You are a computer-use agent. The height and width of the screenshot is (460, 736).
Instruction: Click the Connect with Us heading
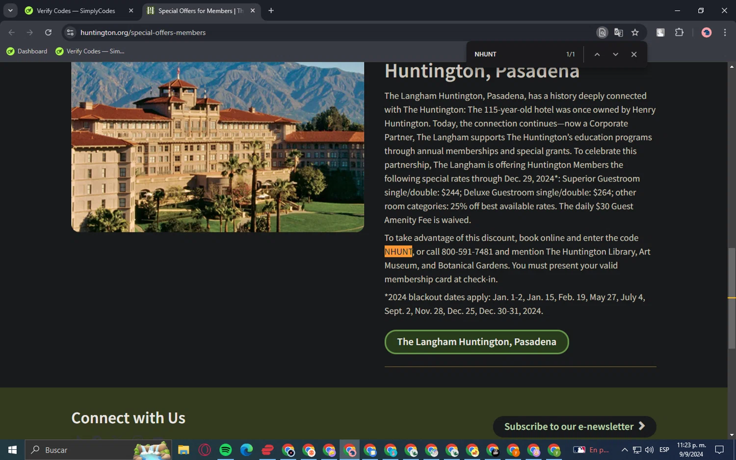[x=129, y=418]
